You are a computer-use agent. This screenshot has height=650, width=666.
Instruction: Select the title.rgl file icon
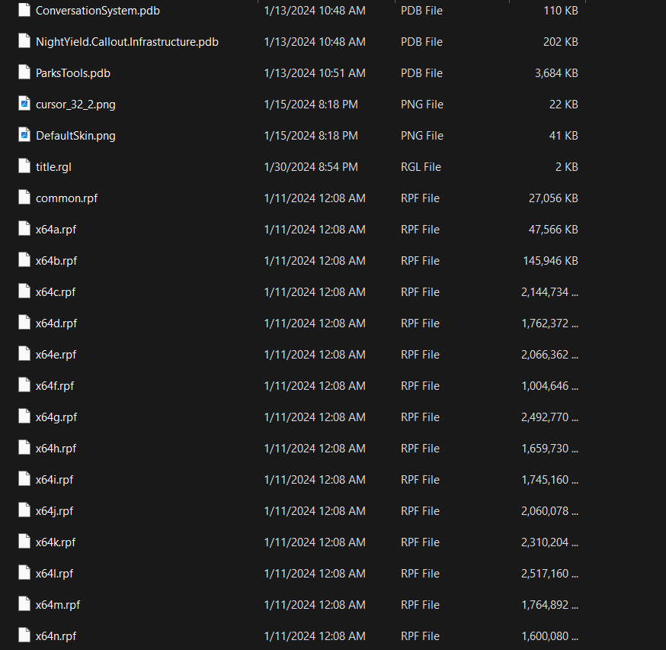24,167
